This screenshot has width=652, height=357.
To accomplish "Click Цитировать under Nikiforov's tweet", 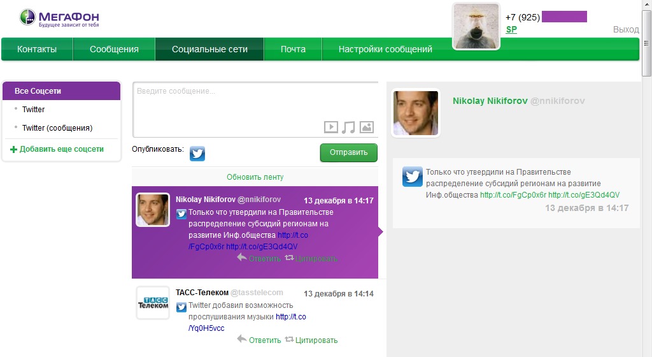I will pyautogui.click(x=316, y=259).
